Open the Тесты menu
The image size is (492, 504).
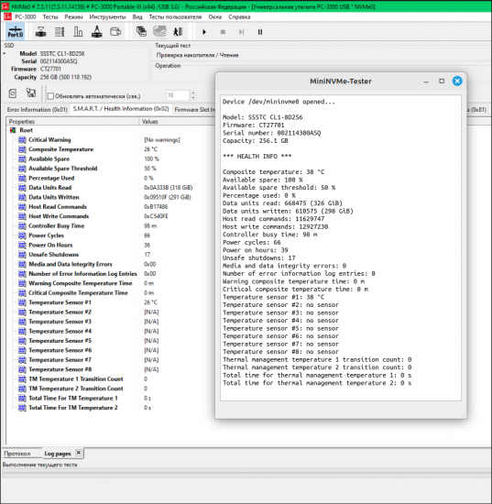tap(50, 16)
